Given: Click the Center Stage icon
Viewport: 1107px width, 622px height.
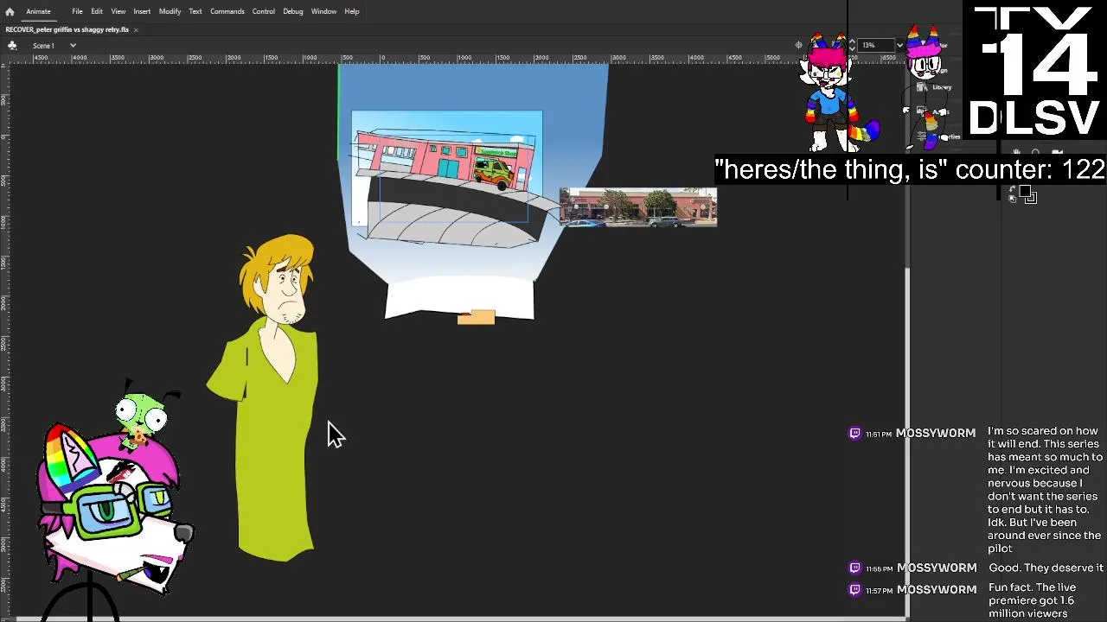Looking at the screenshot, I should [799, 45].
